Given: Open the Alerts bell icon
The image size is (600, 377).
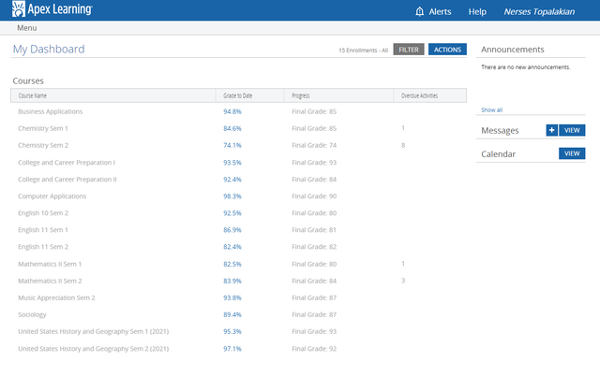Looking at the screenshot, I should [419, 11].
